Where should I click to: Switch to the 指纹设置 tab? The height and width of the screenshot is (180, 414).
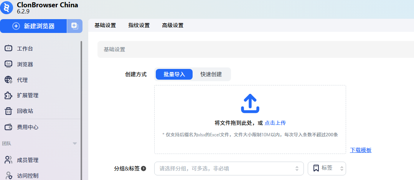point(139,26)
